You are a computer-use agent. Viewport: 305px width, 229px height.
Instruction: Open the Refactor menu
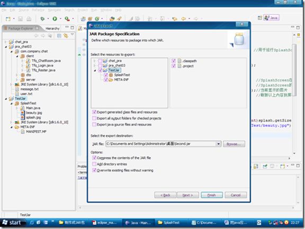tap(38, 10)
